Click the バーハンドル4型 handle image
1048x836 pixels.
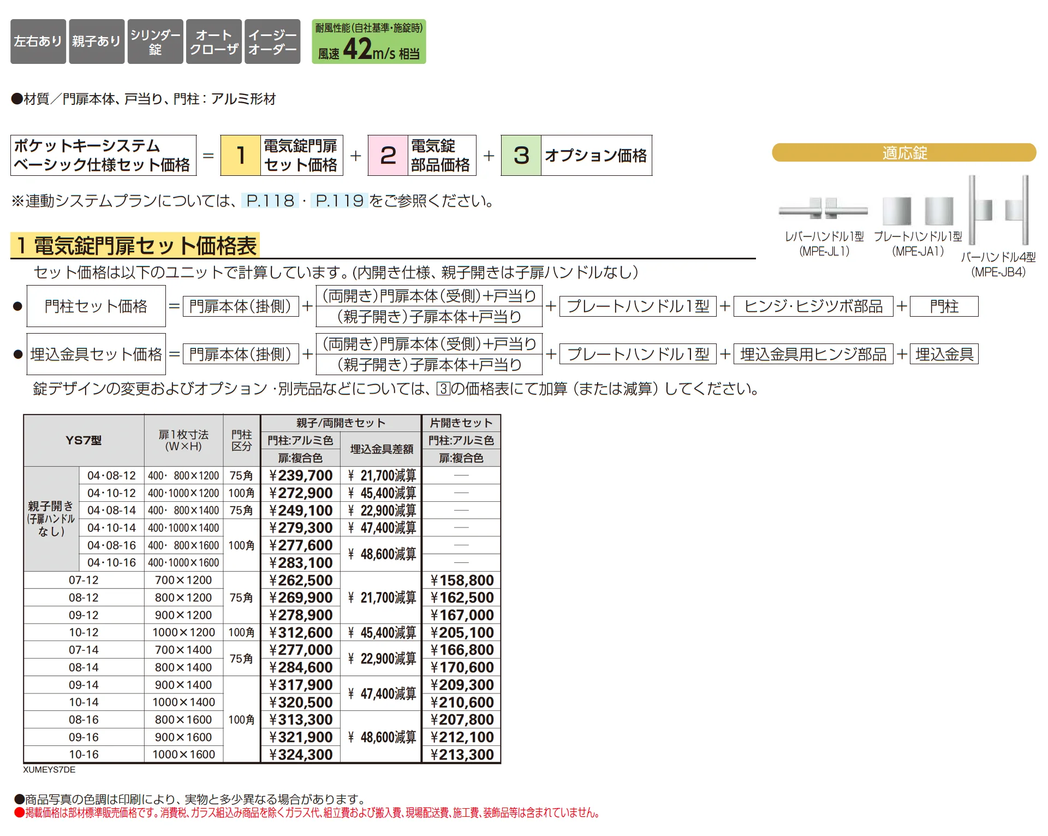(x=998, y=210)
